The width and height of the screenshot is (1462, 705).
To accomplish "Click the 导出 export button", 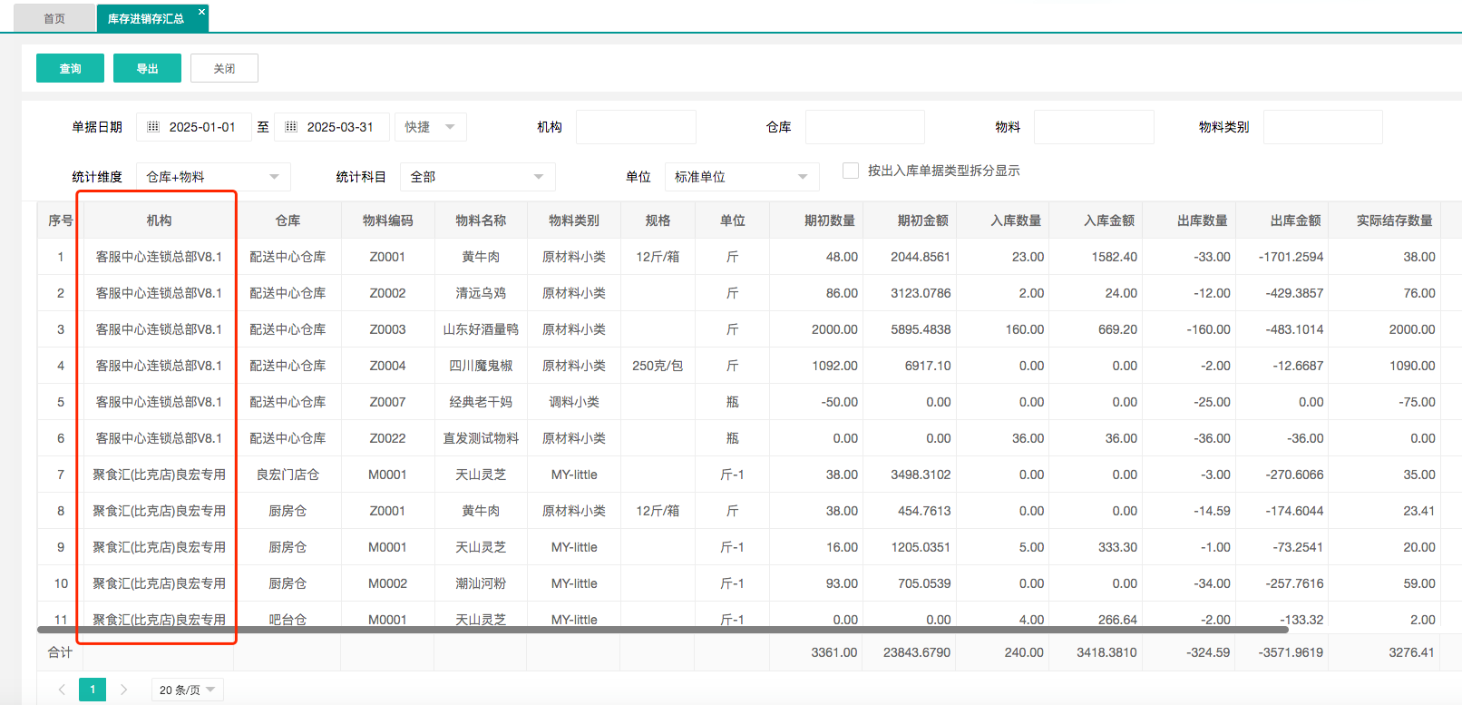I will pyautogui.click(x=147, y=68).
